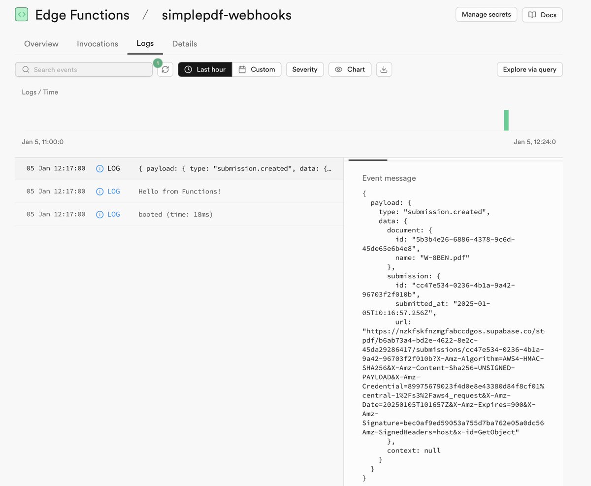This screenshot has height=486, width=591.
Task: Focus the Search events field
Action: click(84, 69)
